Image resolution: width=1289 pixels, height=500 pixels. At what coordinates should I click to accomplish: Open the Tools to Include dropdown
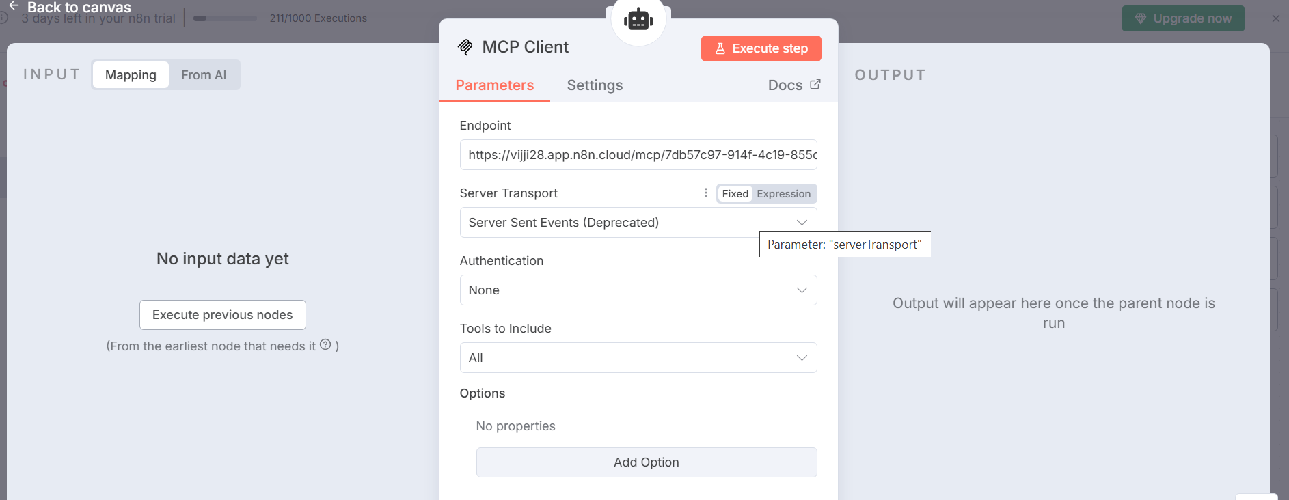pyautogui.click(x=638, y=358)
